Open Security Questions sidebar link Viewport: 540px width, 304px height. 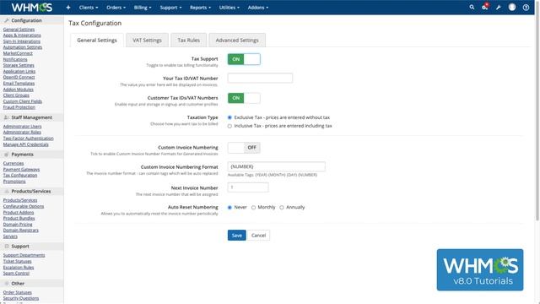click(20, 298)
